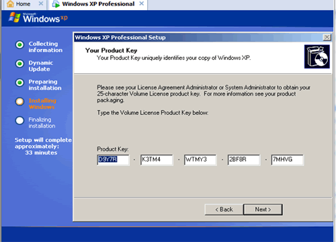The width and height of the screenshot is (336, 242).
Task: Click the Installing Windows step indicator
Action: [19, 102]
